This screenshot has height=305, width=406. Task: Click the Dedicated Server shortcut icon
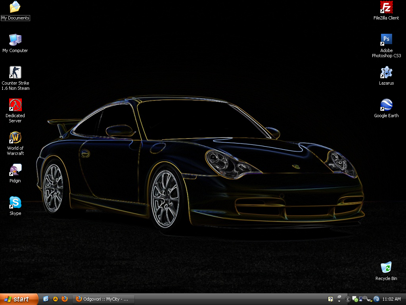point(15,105)
